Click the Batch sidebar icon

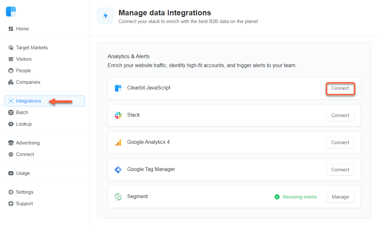pos(11,112)
